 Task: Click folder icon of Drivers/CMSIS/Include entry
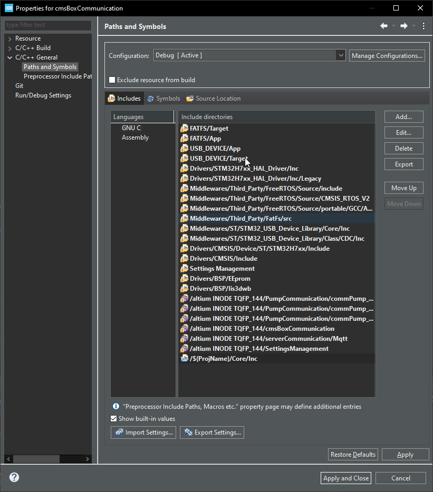185,258
